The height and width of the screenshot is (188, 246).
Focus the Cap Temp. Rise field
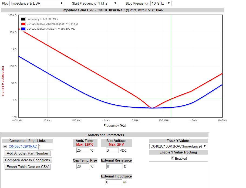coord(82,166)
